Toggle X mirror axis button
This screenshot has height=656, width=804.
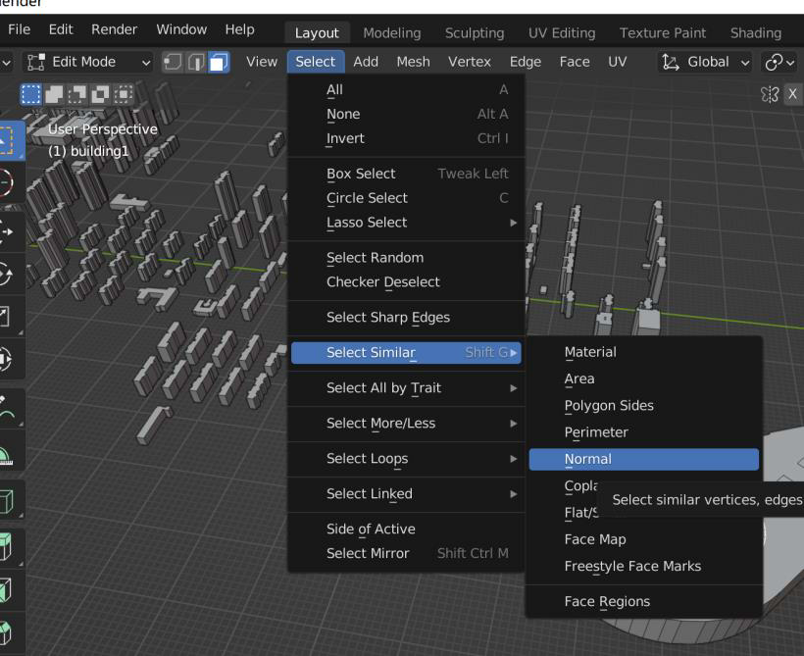[x=792, y=94]
